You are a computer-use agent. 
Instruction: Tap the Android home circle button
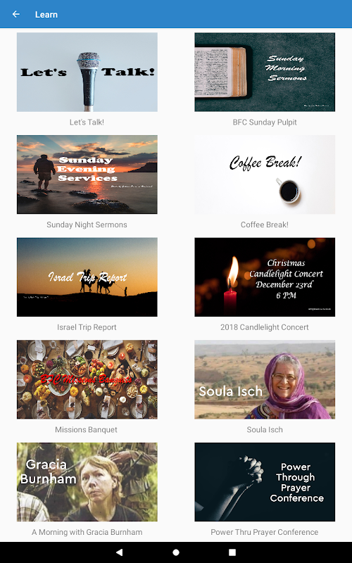pos(176,552)
